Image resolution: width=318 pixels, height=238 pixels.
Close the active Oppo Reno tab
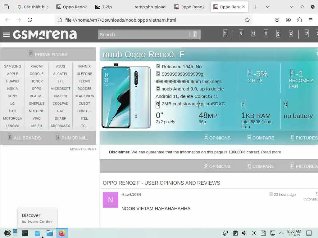pos(243,7)
